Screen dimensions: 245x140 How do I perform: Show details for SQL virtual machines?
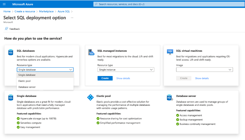[x=202, y=78]
